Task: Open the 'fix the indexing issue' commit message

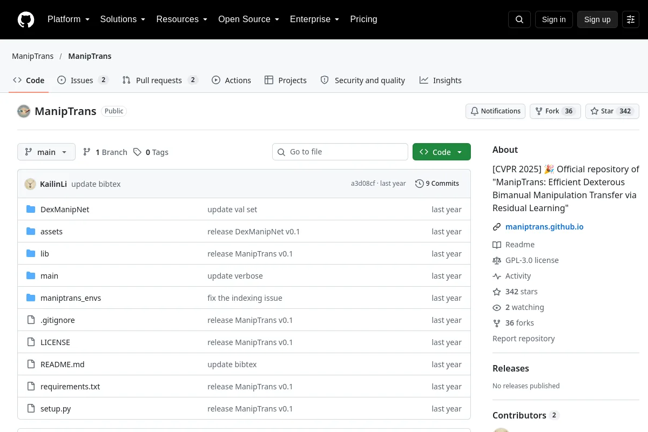Action: (245, 298)
